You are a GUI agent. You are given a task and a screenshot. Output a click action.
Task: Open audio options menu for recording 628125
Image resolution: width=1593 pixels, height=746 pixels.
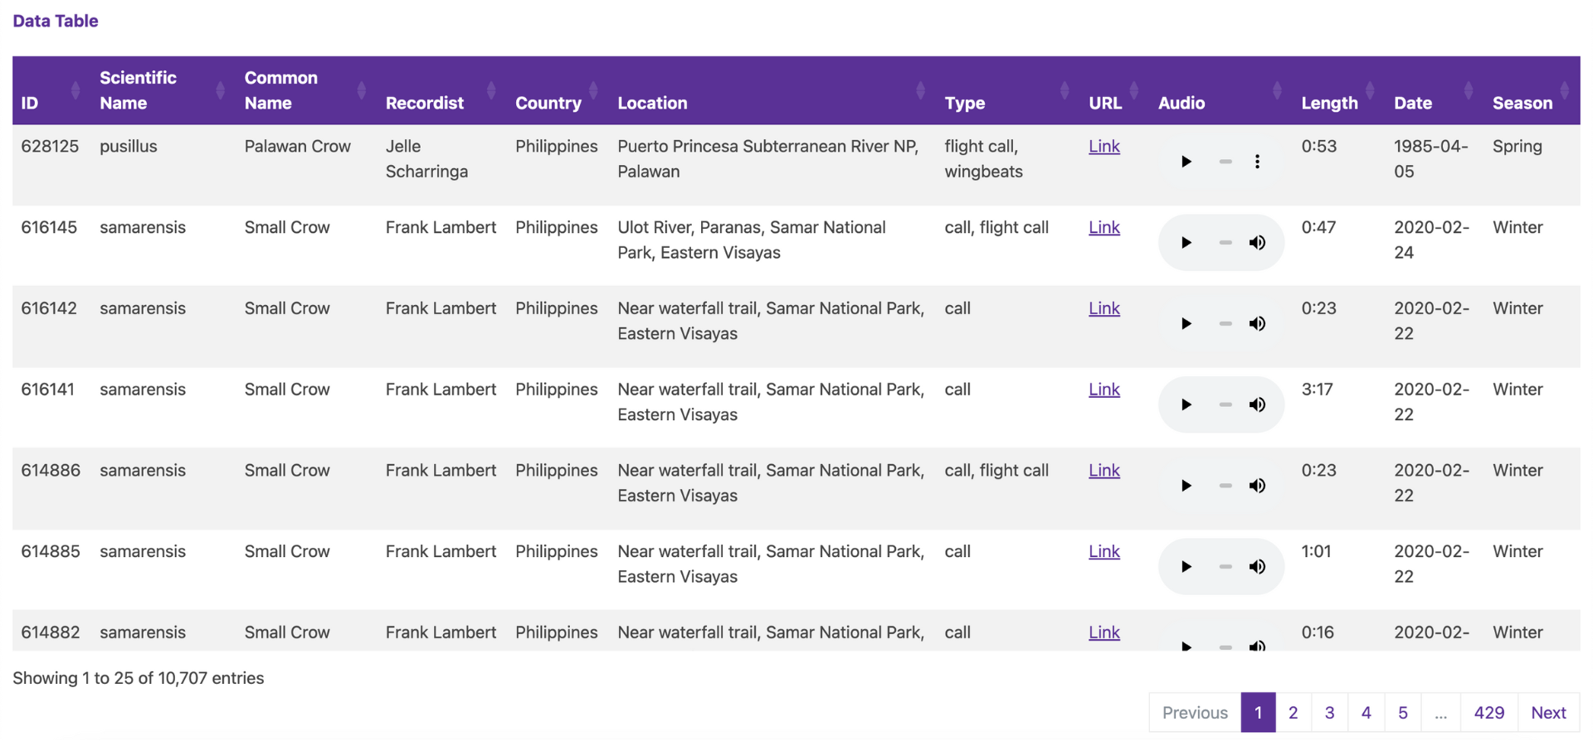[x=1257, y=162]
